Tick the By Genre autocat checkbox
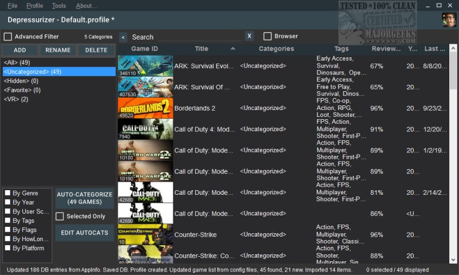The height and width of the screenshot is (275, 459). pyautogui.click(x=7, y=193)
